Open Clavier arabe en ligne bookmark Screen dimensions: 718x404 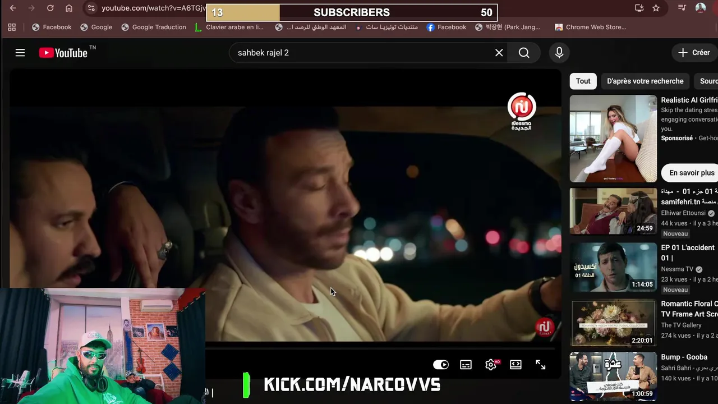[x=229, y=27]
